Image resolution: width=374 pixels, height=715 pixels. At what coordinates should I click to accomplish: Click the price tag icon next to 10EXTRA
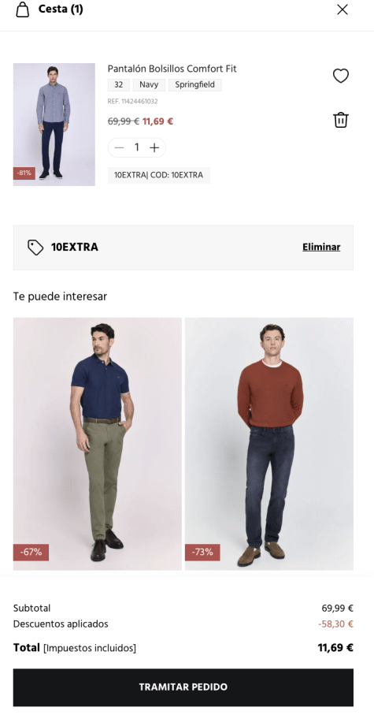pyautogui.click(x=35, y=248)
